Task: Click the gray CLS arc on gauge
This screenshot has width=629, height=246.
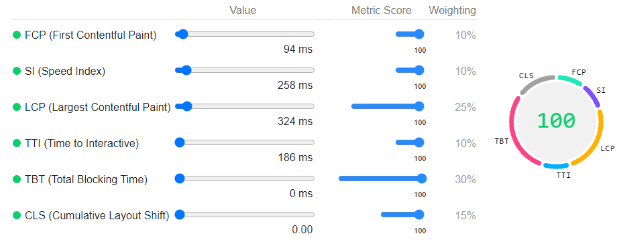Action: pos(536,83)
